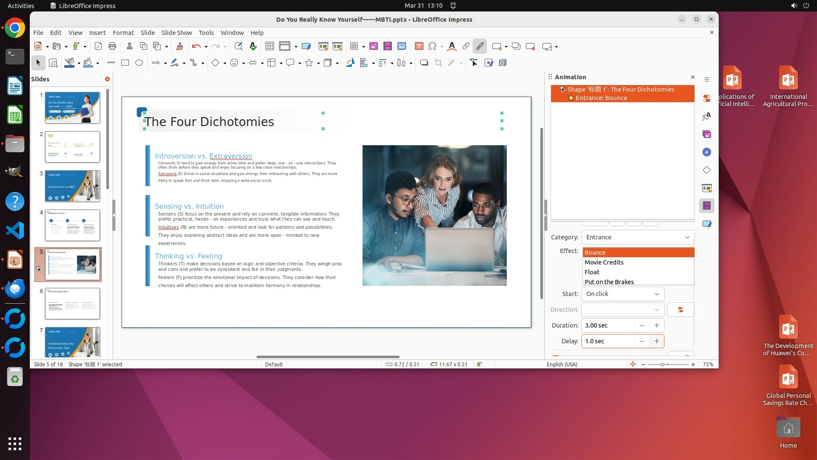Open the Slide Show menu
The height and width of the screenshot is (460, 817).
click(x=176, y=32)
